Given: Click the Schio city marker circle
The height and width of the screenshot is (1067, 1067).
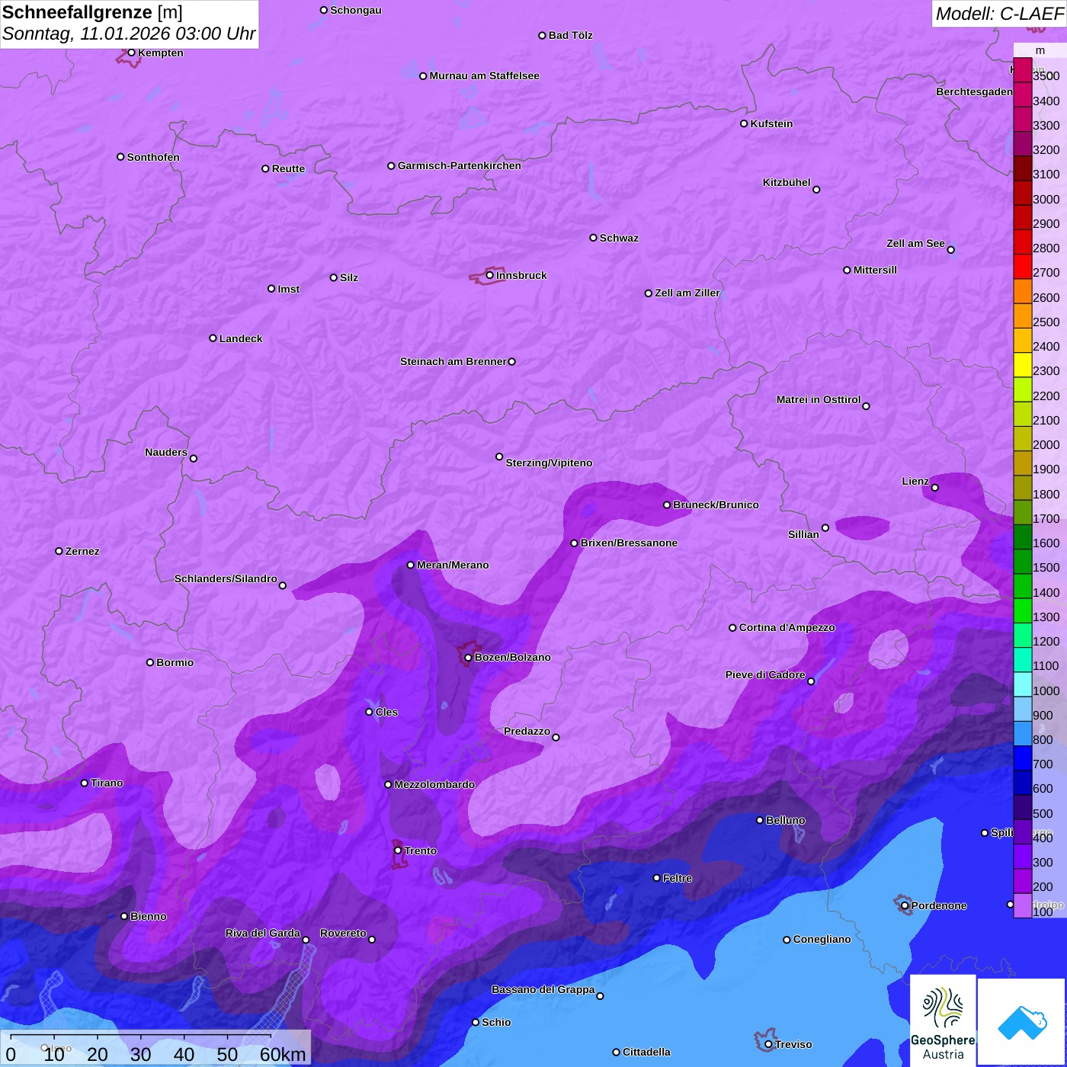Looking at the screenshot, I should pos(476,1022).
